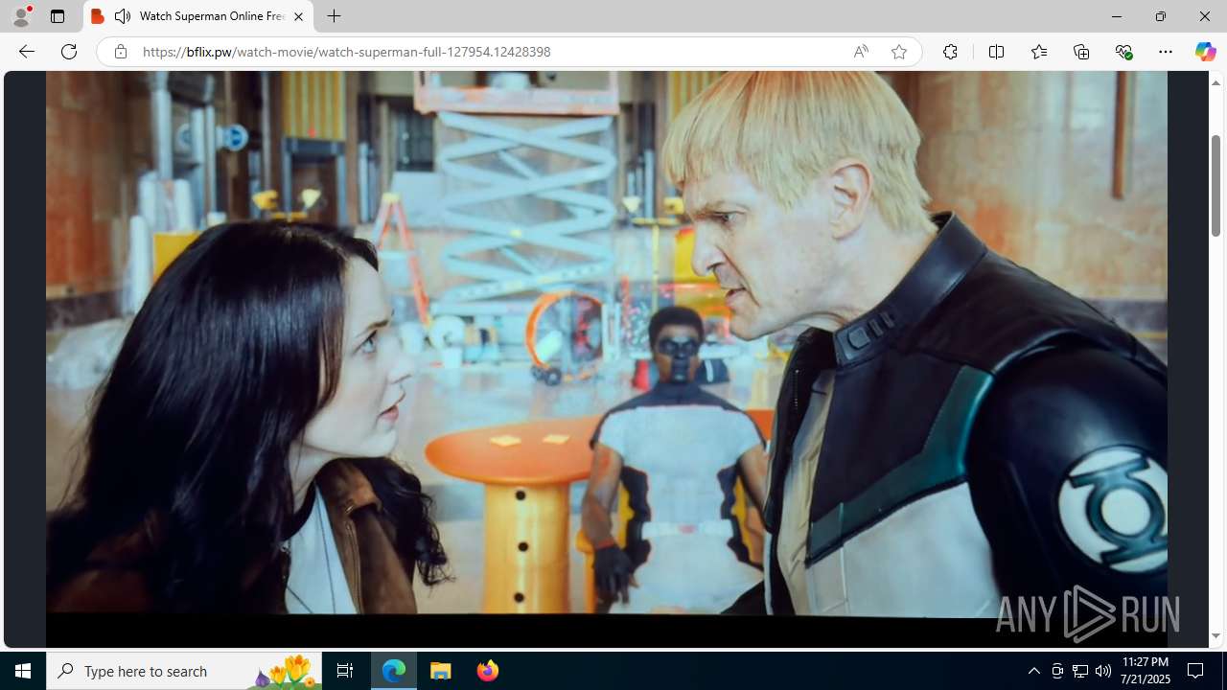Image resolution: width=1227 pixels, height=690 pixels.
Task: Toggle Split screen view
Action: click(996, 52)
